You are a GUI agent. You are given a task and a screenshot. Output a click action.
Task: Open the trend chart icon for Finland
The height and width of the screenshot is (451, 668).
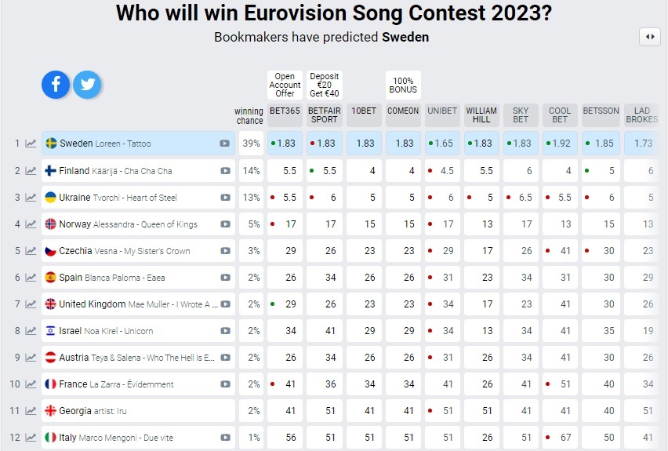(x=31, y=170)
